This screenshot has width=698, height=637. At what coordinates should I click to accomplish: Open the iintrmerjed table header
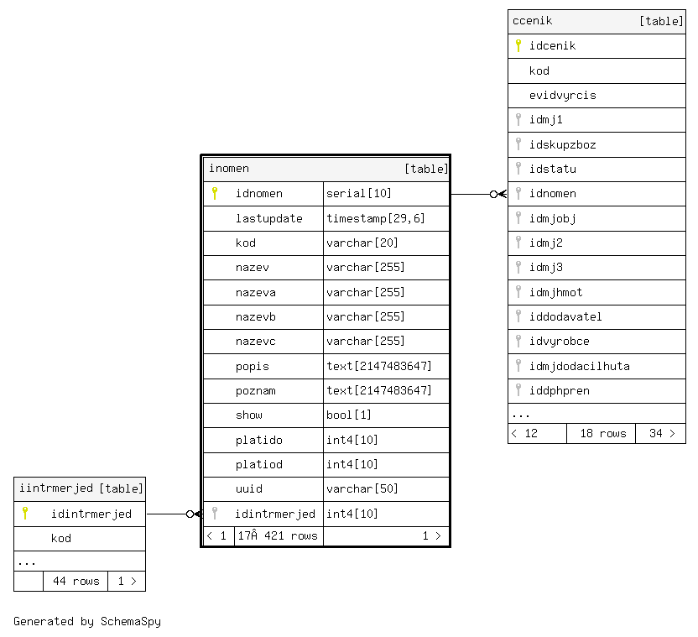tap(80, 488)
